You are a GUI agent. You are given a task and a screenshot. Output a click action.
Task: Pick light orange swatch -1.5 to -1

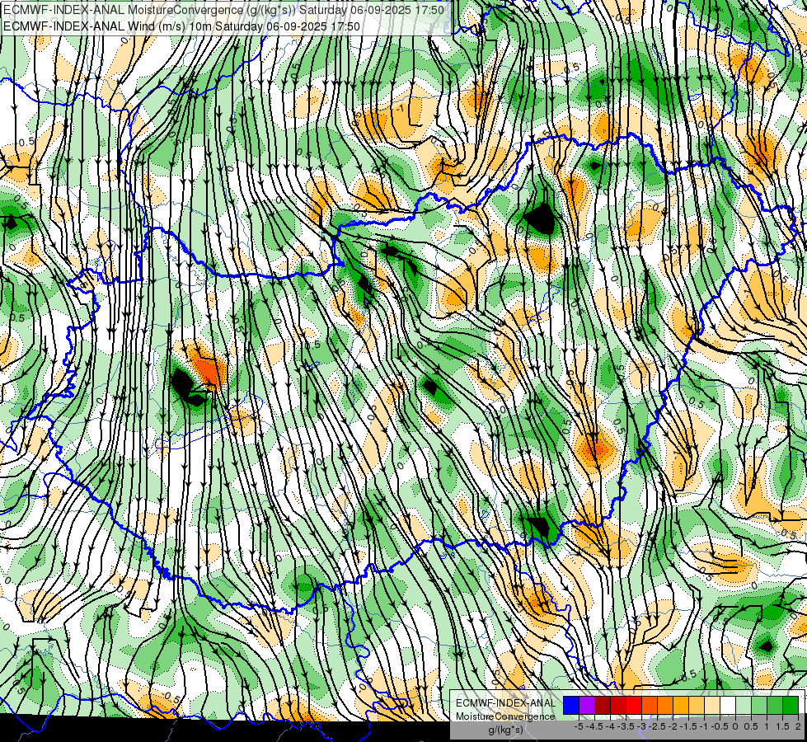697,706
